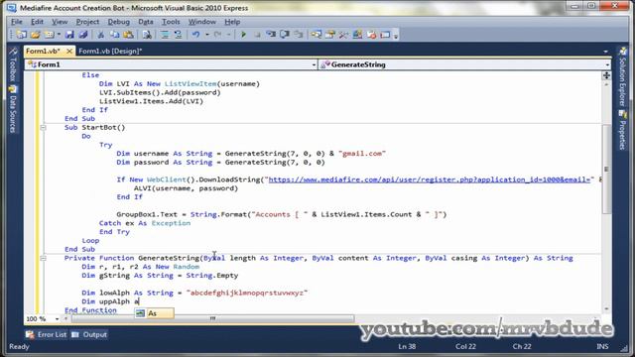Close the Form1.vb tab with its X
This screenshot has height=357, width=635.
coord(69,51)
